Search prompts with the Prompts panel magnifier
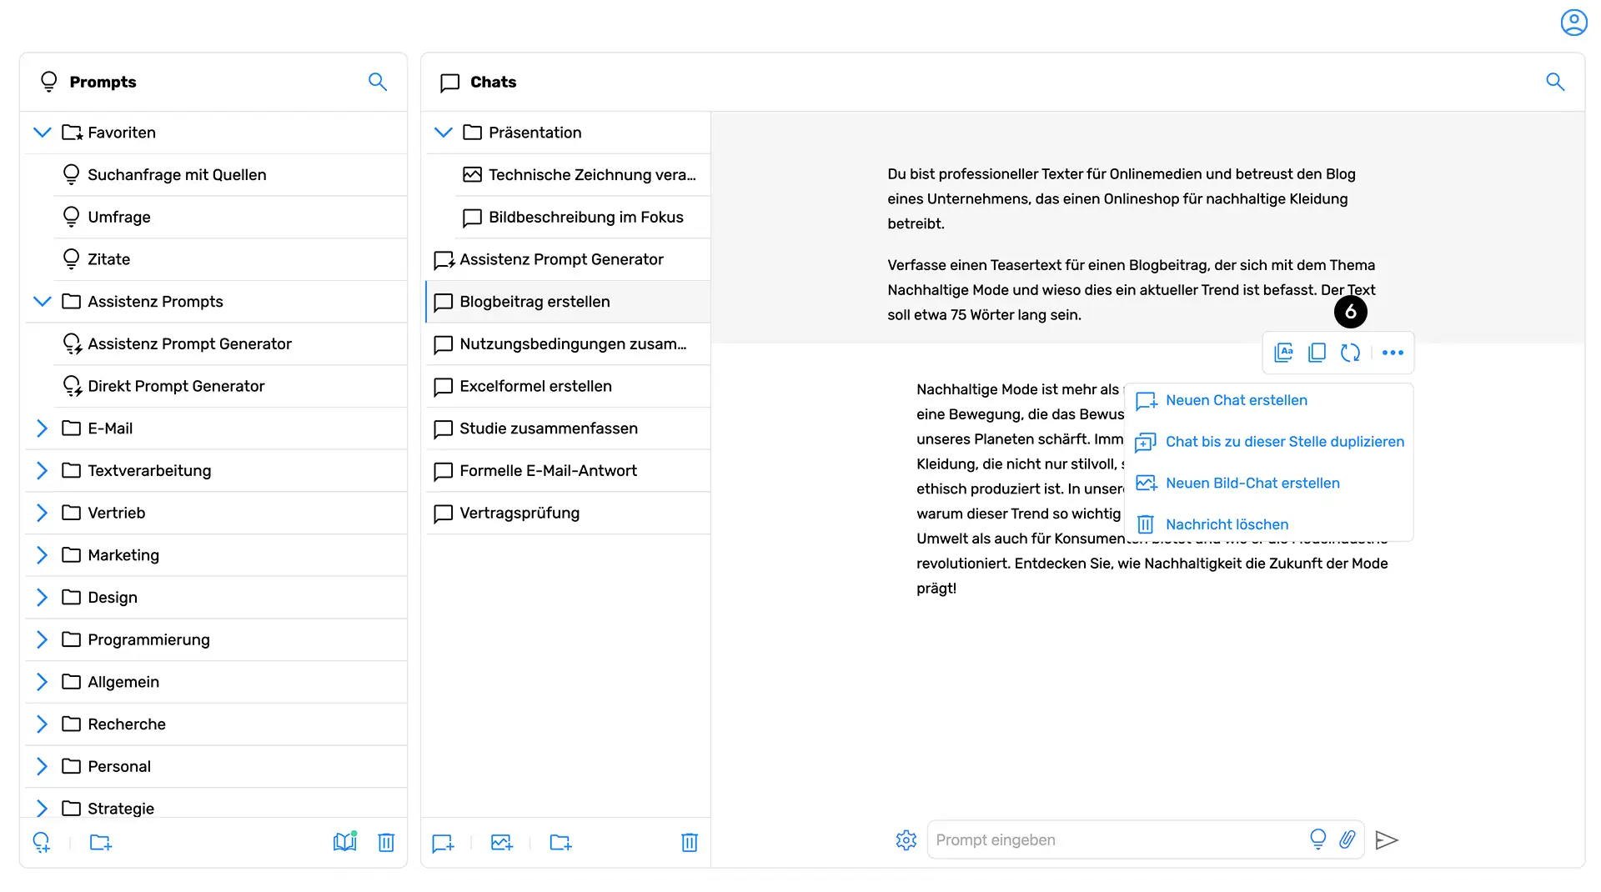 pyautogui.click(x=378, y=82)
